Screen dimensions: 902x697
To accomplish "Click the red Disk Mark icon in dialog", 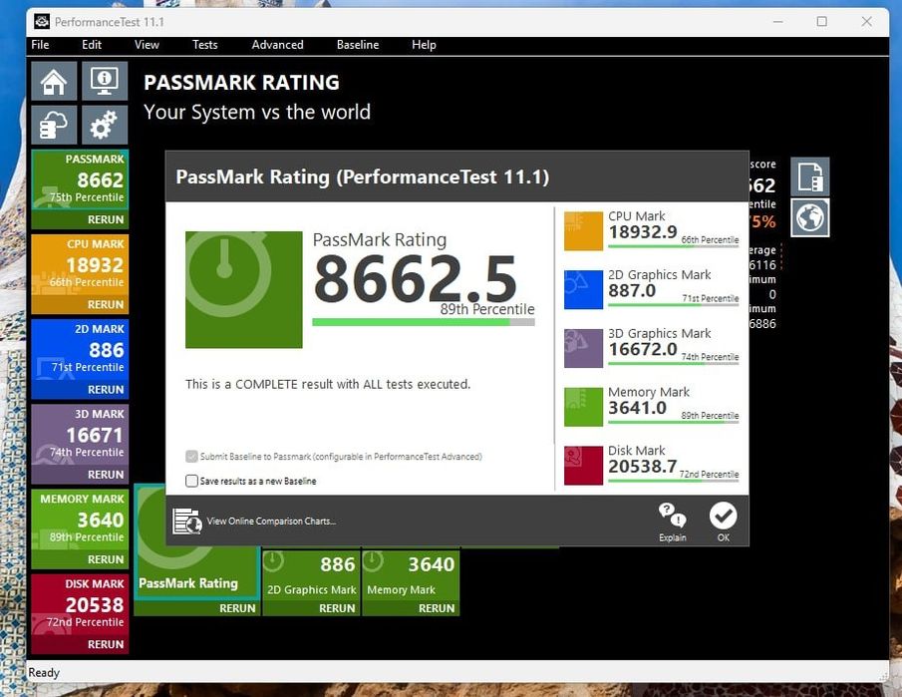I will [x=583, y=466].
